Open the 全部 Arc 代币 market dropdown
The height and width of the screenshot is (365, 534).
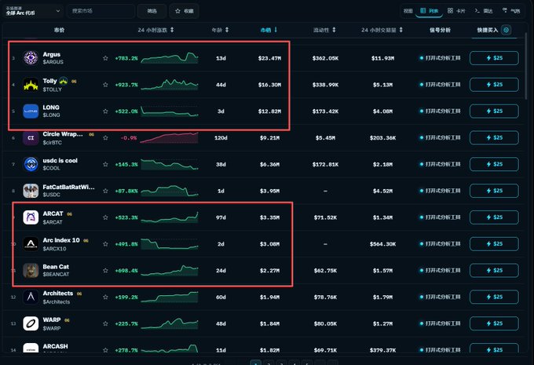[33, 11]
